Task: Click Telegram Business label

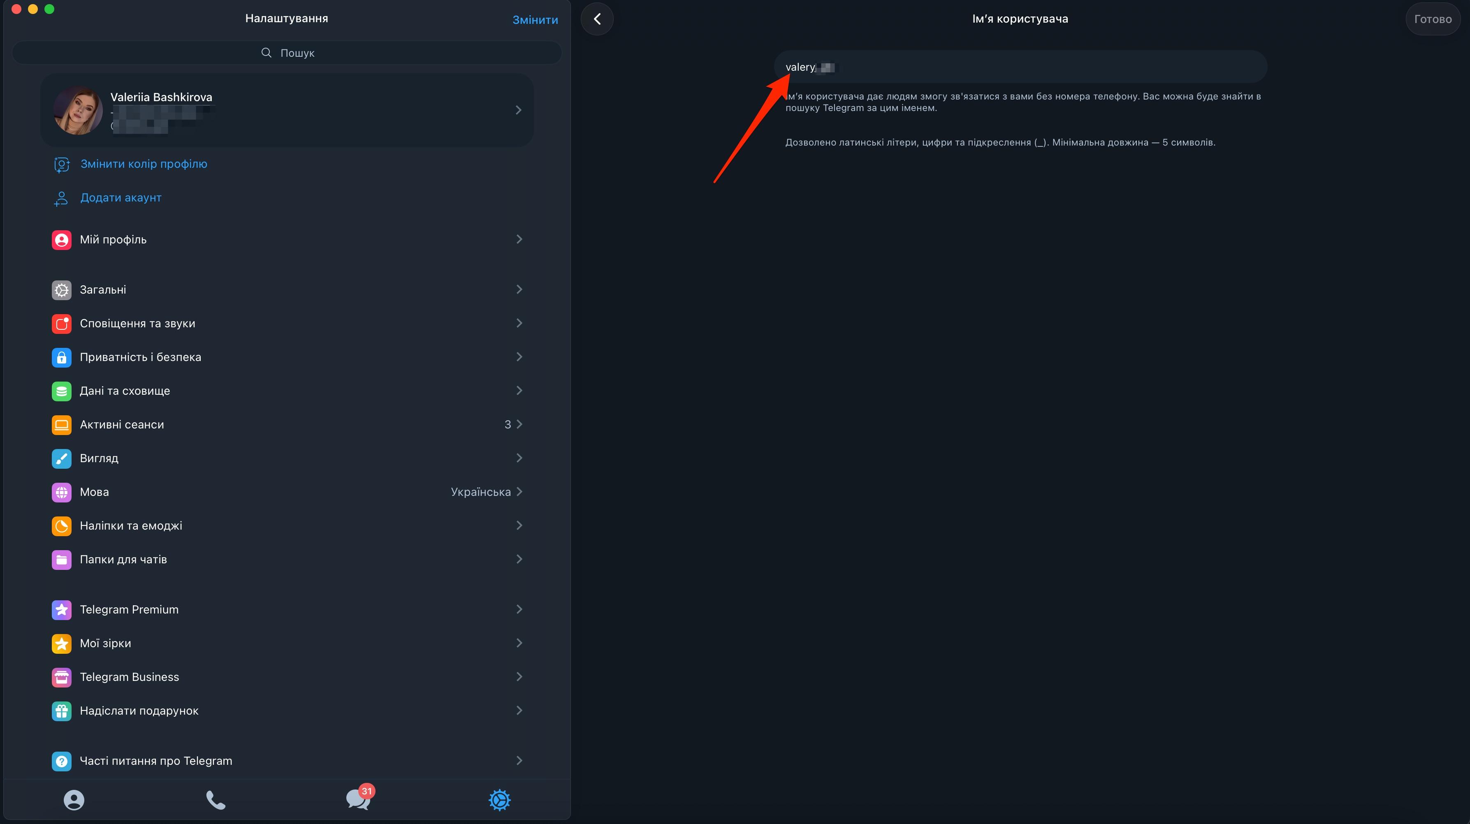Action: (130, 677)
